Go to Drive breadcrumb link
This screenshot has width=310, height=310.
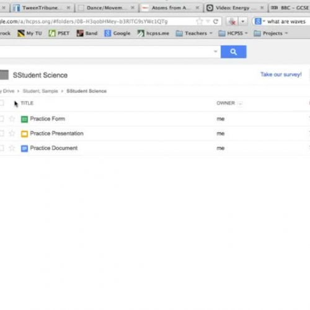[x=7, y=91]
